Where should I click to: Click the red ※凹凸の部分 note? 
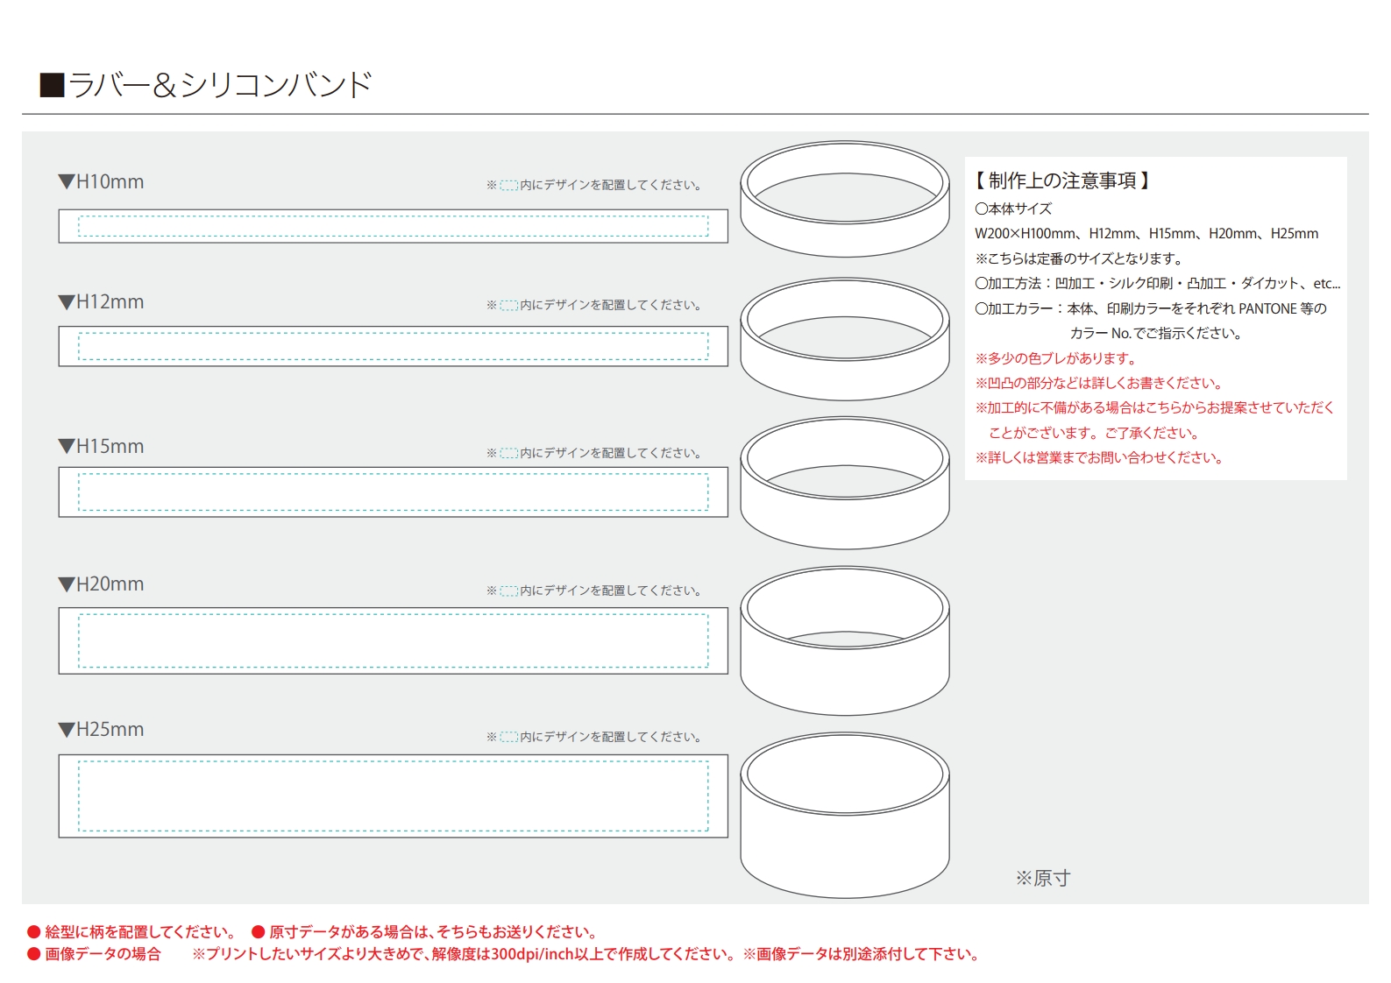pyautogui.click(x=1099, y=383)
